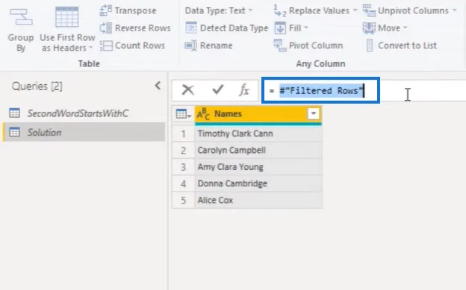The height and width of the screenshot is (290, 466).
Task: Select row number 2 header
Action: pos(184,150)
